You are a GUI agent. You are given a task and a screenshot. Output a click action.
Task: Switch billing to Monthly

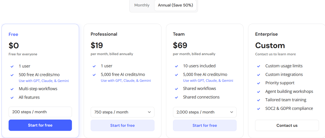[142, 5]
